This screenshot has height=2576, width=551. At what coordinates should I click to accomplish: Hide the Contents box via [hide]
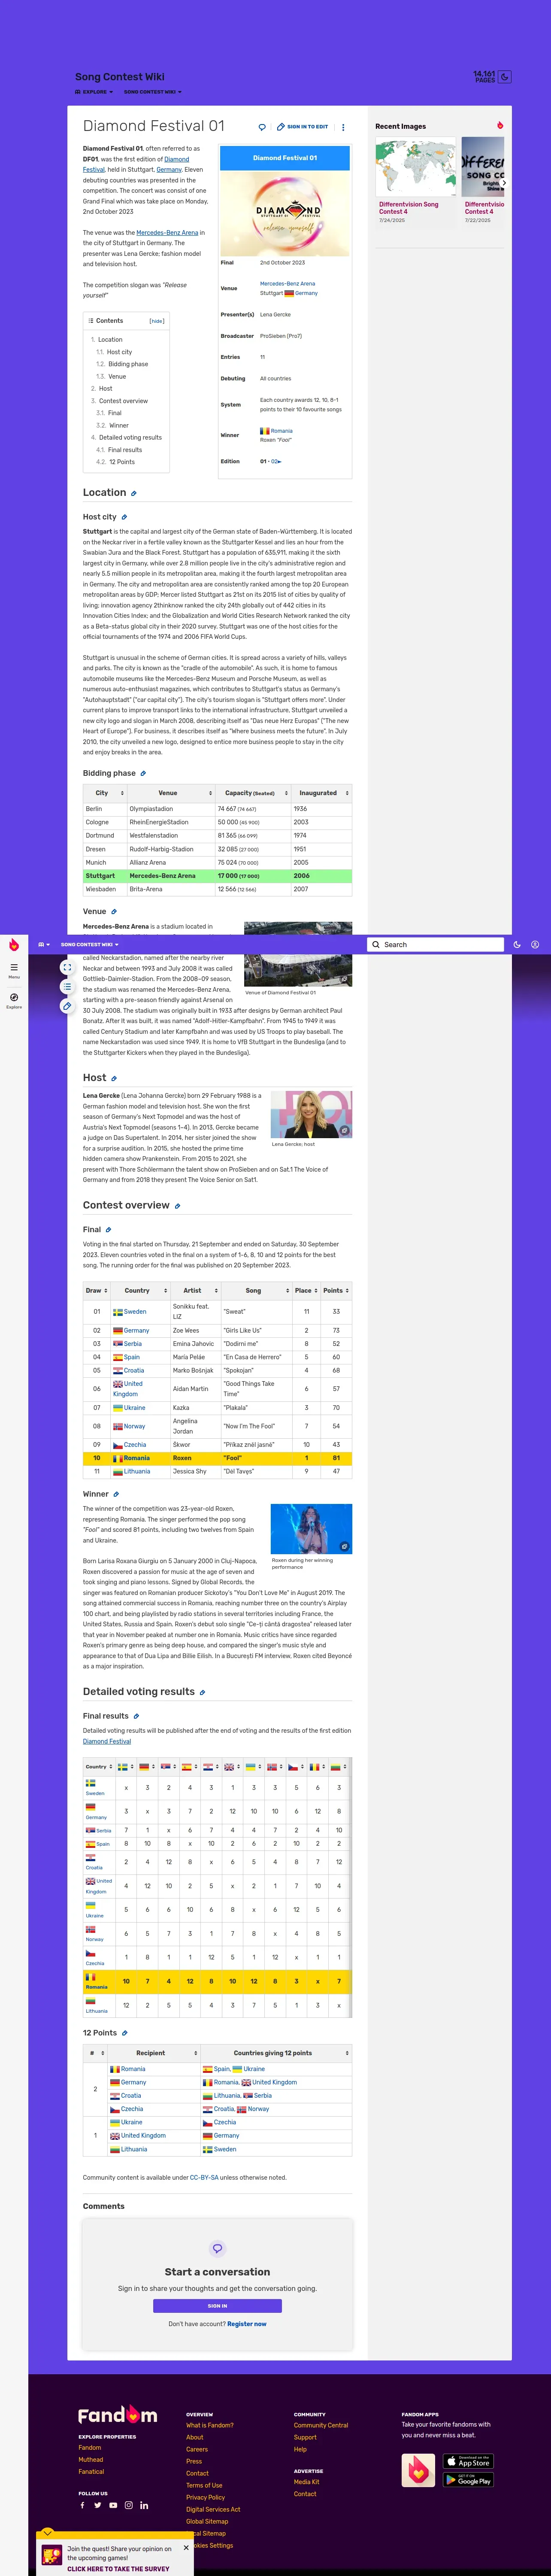pyautogui.click(x=157, y=321)
